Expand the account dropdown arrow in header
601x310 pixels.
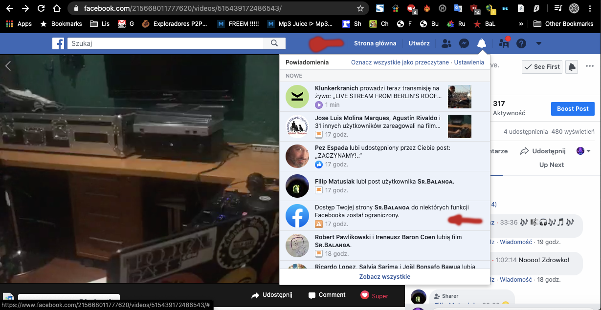pos(538,43)
